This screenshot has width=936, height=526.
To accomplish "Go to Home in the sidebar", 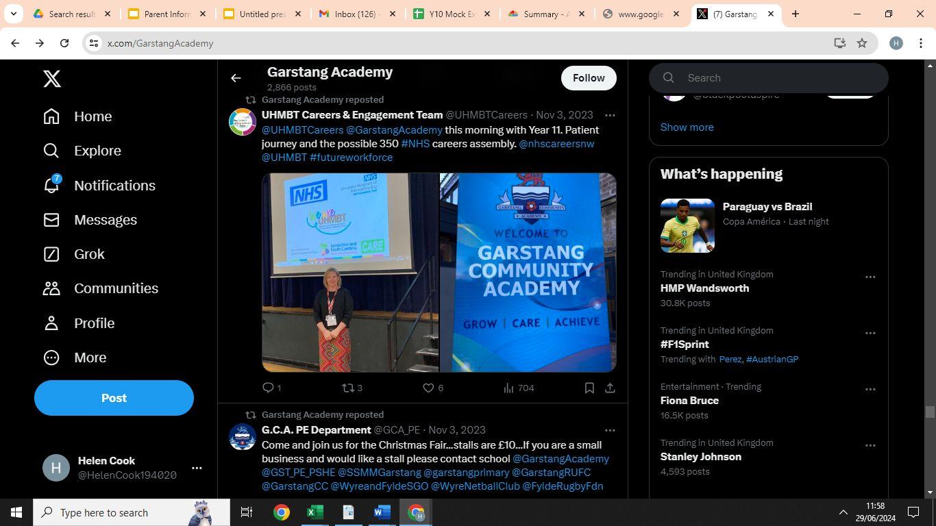I will click(x=77, y=116).
